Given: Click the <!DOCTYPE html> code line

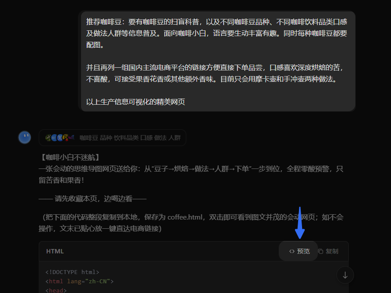Looking at the screenshot, I should [x=72, y=272].
